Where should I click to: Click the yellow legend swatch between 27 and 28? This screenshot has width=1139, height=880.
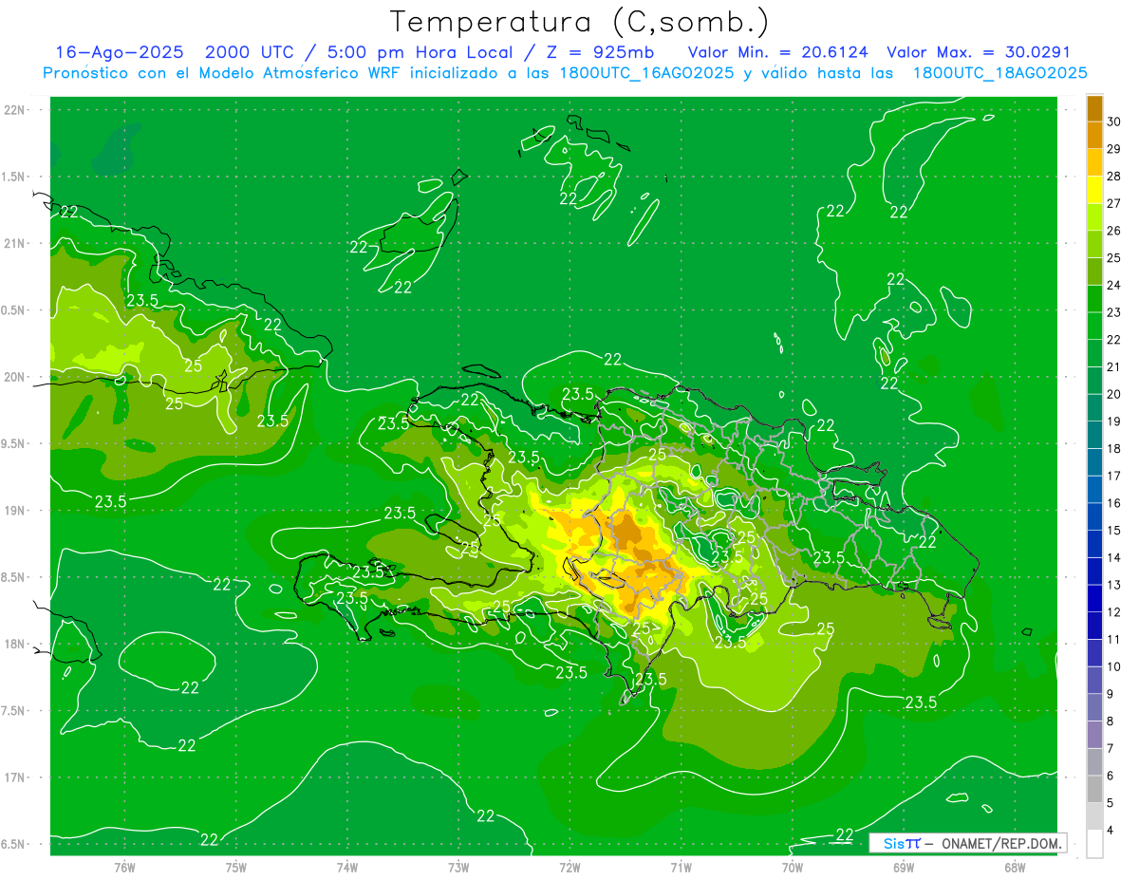point(1094,190)
